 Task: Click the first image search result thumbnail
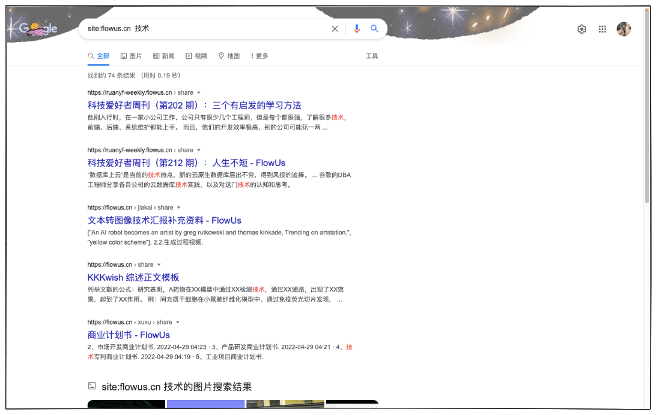(126, 406)
